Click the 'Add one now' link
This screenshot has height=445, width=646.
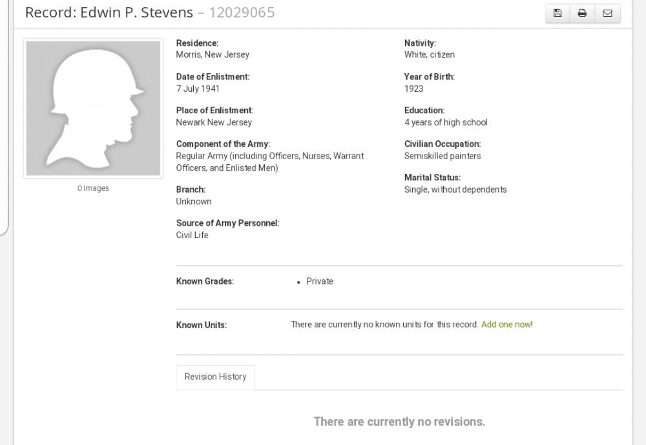click(x=506, y=325)
